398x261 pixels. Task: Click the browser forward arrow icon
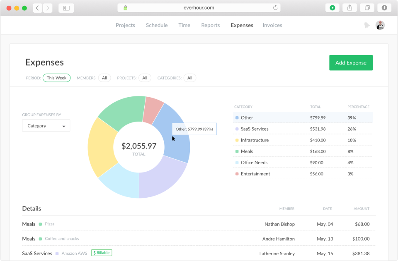(48, 8)
